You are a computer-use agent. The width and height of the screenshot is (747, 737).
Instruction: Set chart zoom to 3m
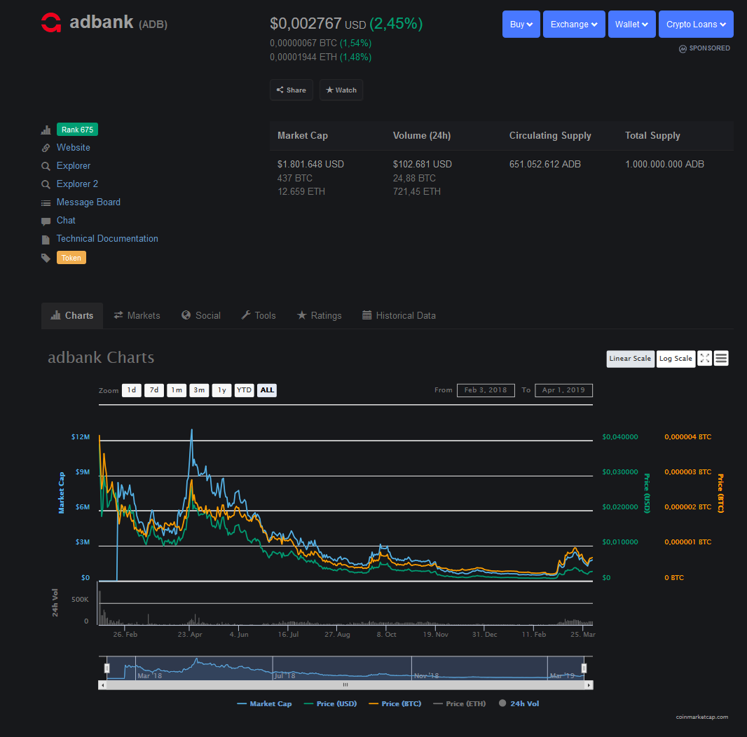click(x=199, y=390)
